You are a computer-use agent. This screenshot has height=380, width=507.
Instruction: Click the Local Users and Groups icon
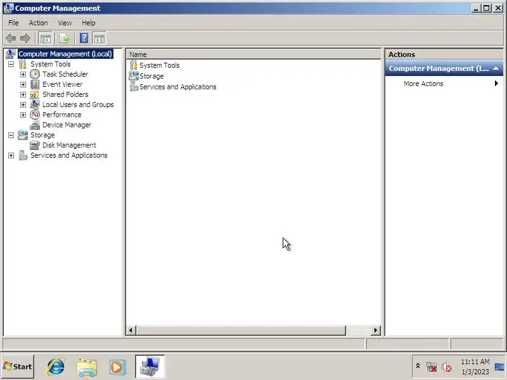click(x=35, y=104)
